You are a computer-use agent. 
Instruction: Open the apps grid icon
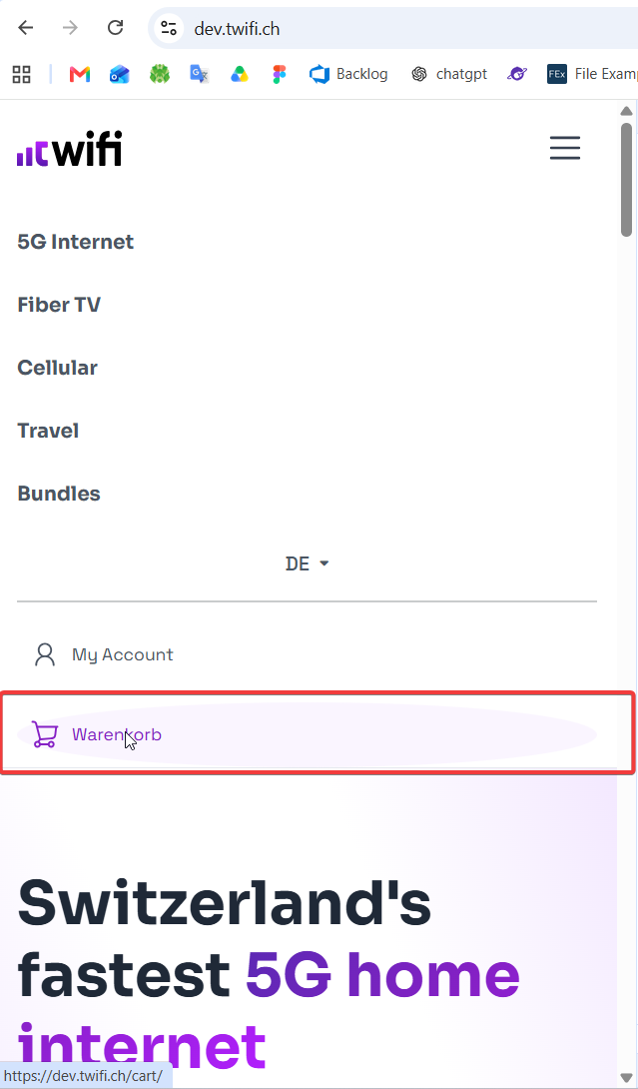click(x=22, y=74)
